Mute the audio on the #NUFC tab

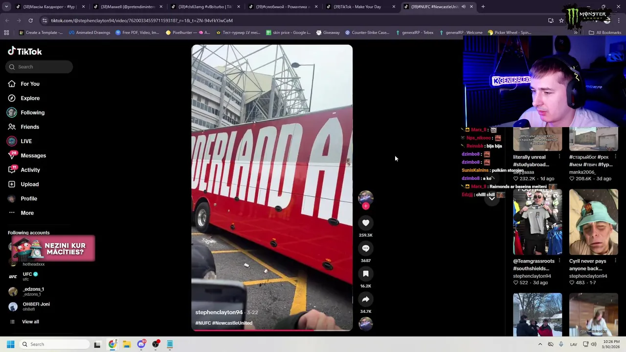click(463, 6)
